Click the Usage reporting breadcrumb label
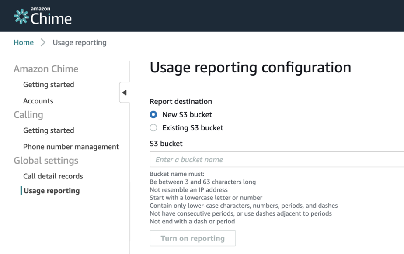 coord(79,42)
